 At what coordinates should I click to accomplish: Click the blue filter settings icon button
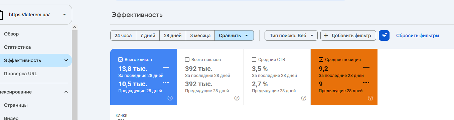tap(384, 35)
